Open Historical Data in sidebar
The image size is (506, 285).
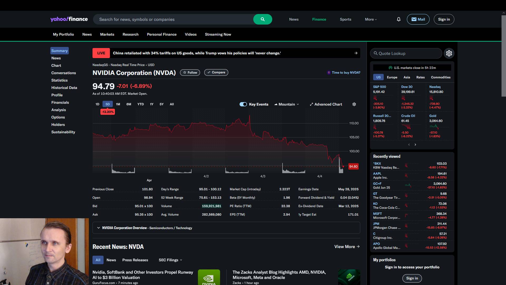pos(64,88)
